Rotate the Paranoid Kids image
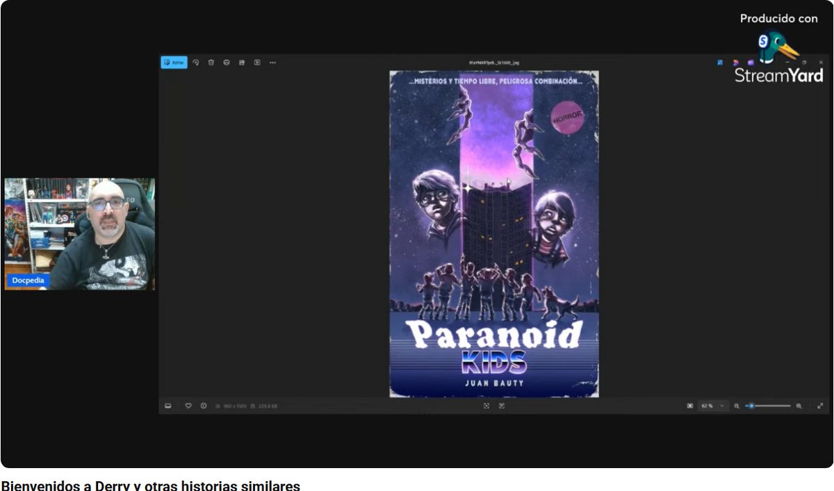Screen dimensions: 834x491 (195, 63)
